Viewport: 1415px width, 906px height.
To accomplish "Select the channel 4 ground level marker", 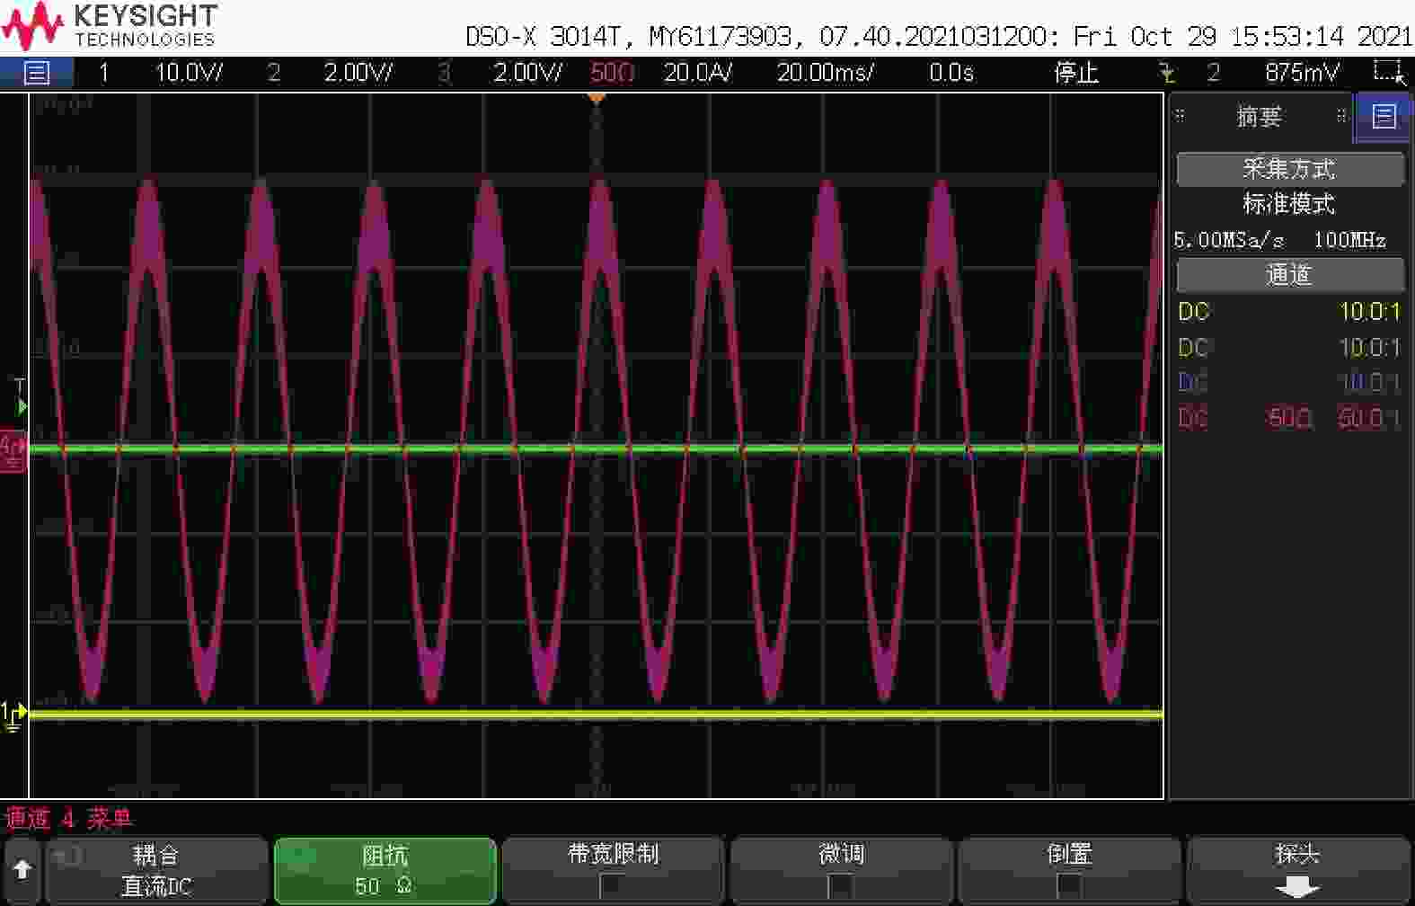I will coord(13,450).
